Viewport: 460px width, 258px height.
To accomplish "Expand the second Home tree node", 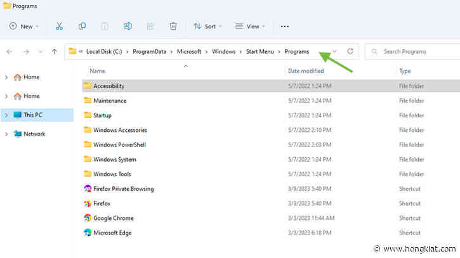I will [6, 96].
